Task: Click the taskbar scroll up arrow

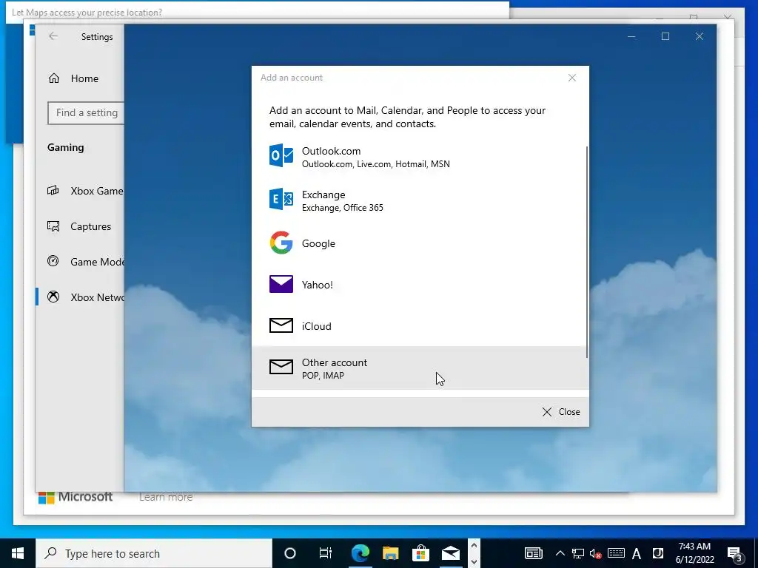Action: 474,546
